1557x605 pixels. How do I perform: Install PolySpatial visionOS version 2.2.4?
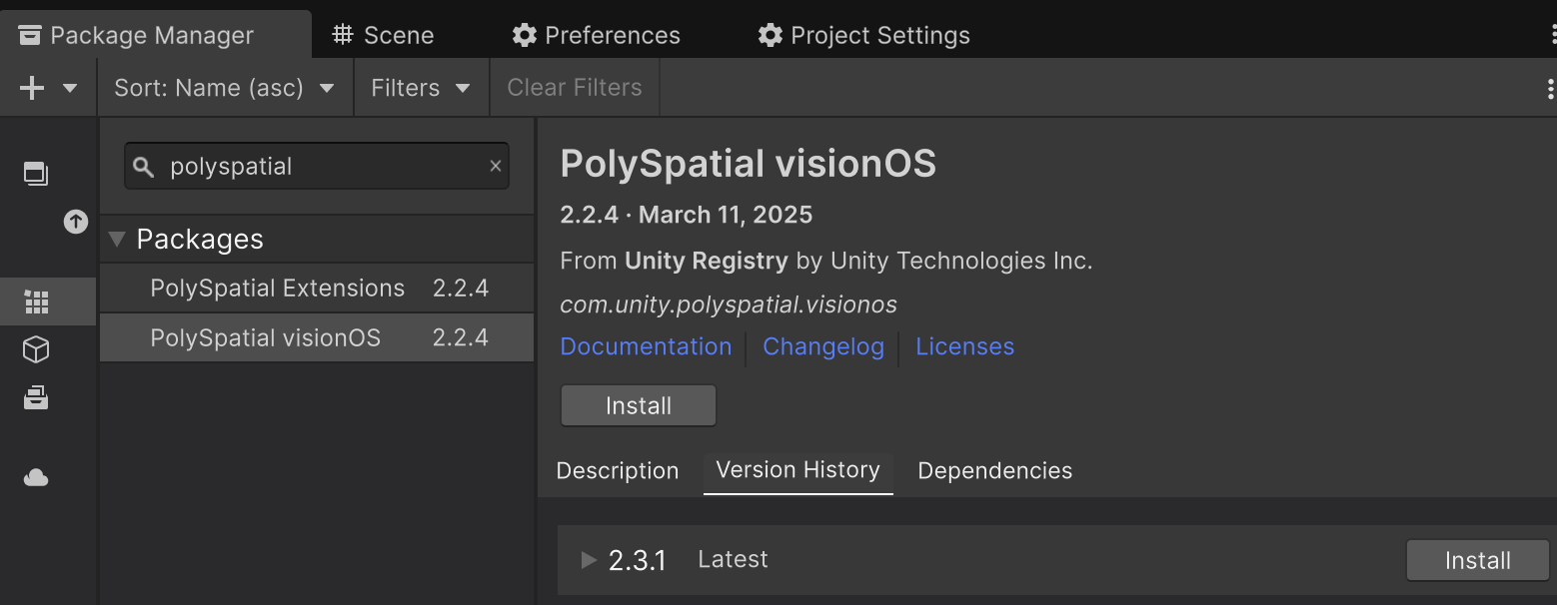click(639, 406)
